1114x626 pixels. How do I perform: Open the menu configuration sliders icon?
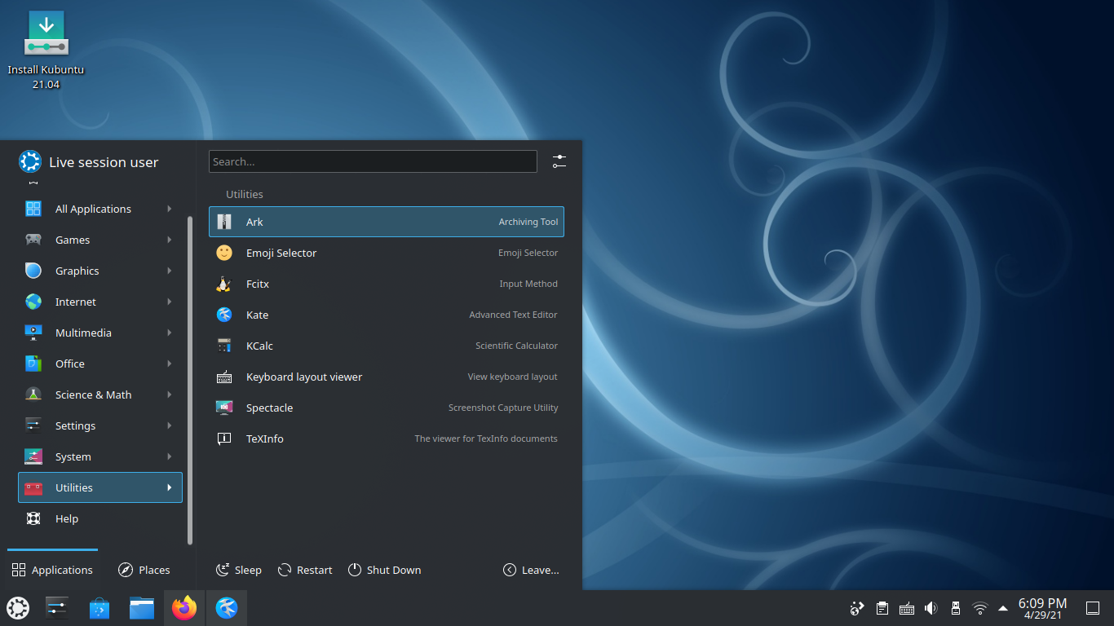pyautogui.click(x=559, y=161)
